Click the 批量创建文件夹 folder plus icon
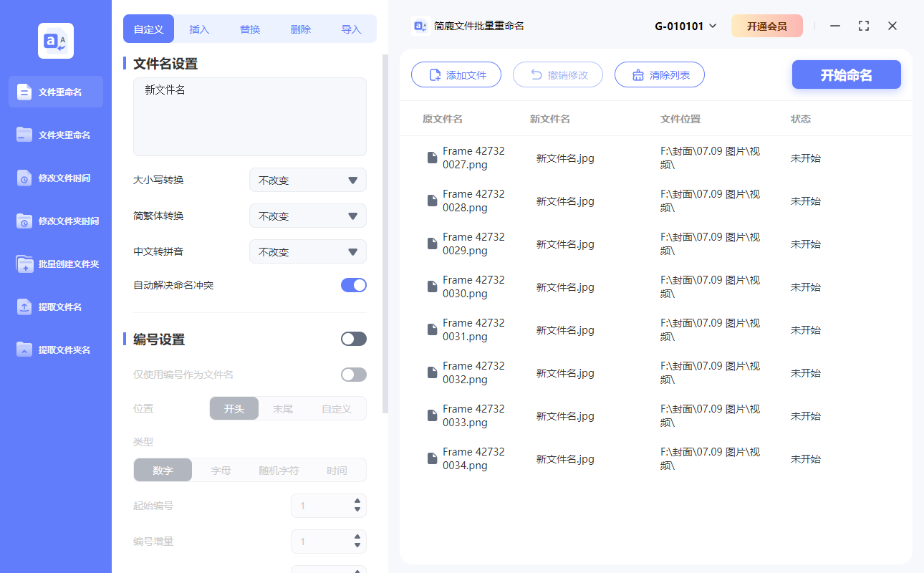 24,264
